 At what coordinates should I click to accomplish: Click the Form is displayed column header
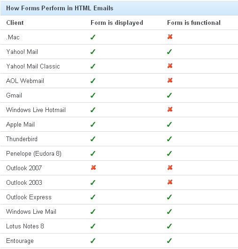tap(117, 23)
